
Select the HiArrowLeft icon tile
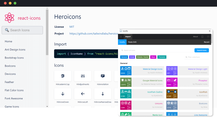83,94
